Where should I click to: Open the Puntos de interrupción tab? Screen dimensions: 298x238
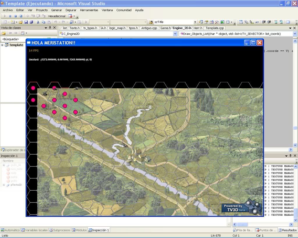pyautogui.click(x=266, y=230)
